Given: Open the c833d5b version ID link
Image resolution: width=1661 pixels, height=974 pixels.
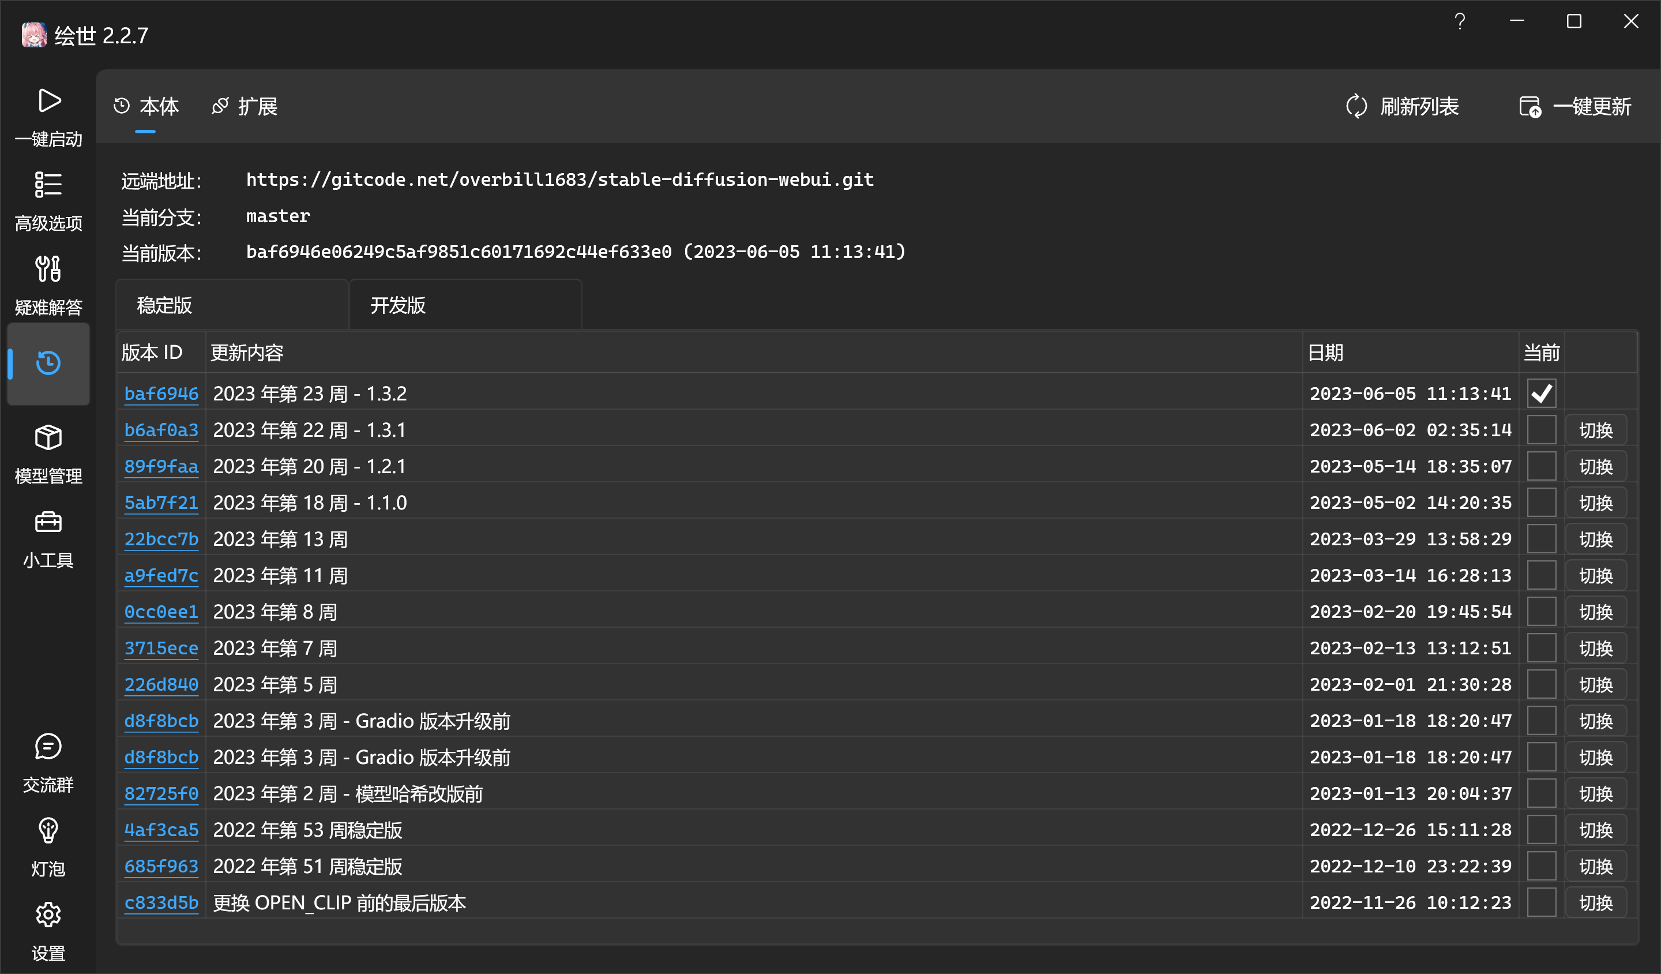Looking at the screenshot, I should (161, 902).
